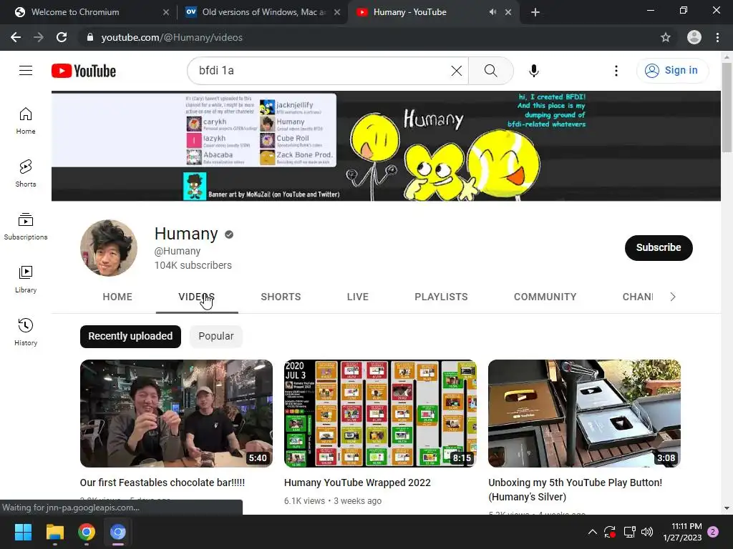The width and height of the screenshot is (733, 549).
Task: Open the PLAYLISTS channel tab
Action: point(441,297)
